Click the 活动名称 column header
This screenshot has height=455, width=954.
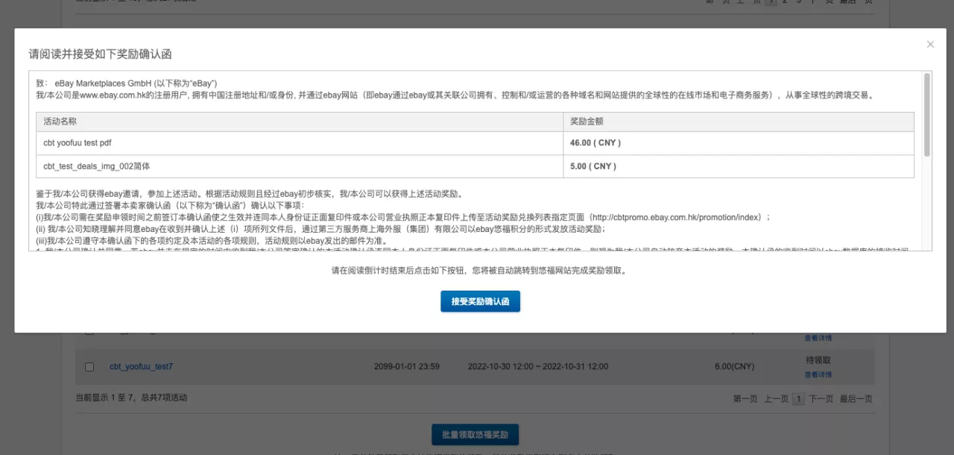pyautogui.click(x=59, y=121)
